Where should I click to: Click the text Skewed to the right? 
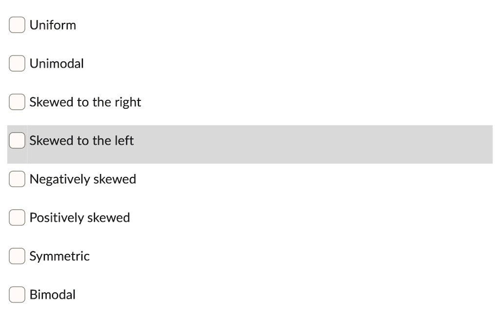(x=85, y=102)
